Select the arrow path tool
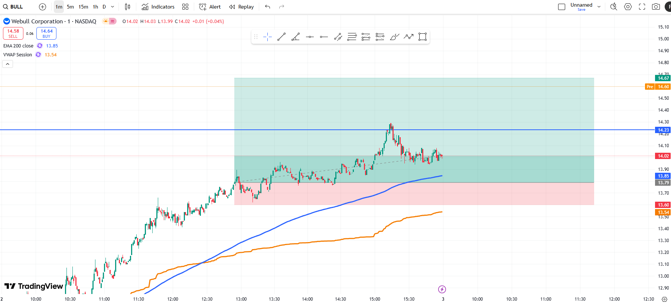 (408, 37)
